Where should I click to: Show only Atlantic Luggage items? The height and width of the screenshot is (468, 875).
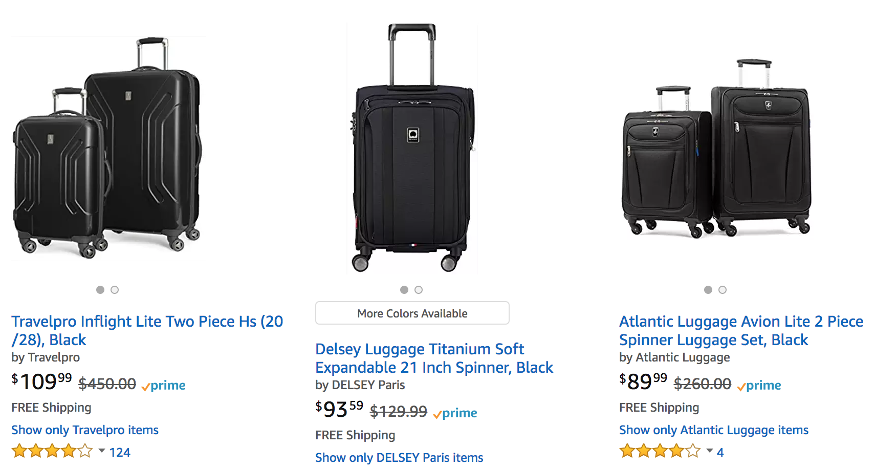coord(714,430)
